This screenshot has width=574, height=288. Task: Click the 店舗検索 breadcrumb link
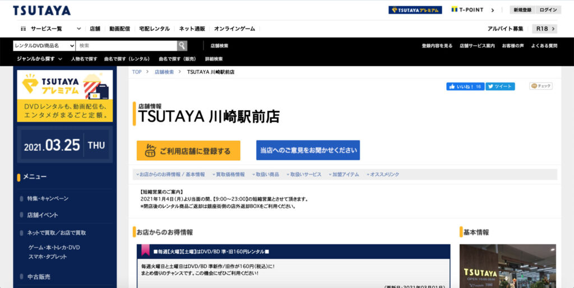[164, 72]
